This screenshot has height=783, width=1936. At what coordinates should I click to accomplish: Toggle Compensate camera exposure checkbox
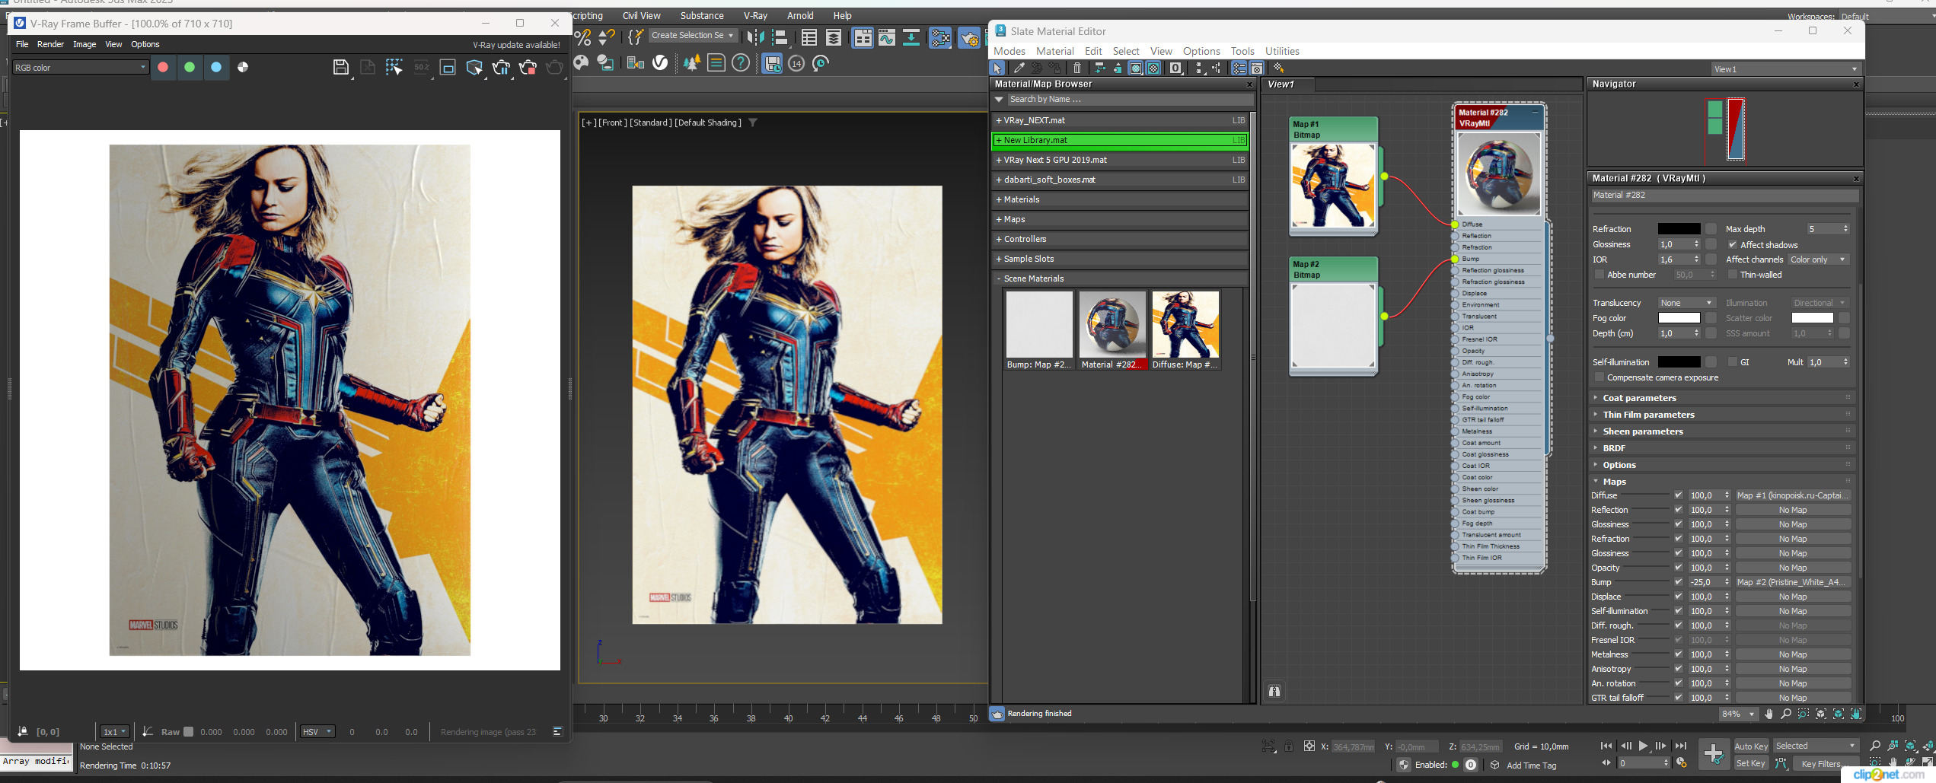click(1600, 377)
